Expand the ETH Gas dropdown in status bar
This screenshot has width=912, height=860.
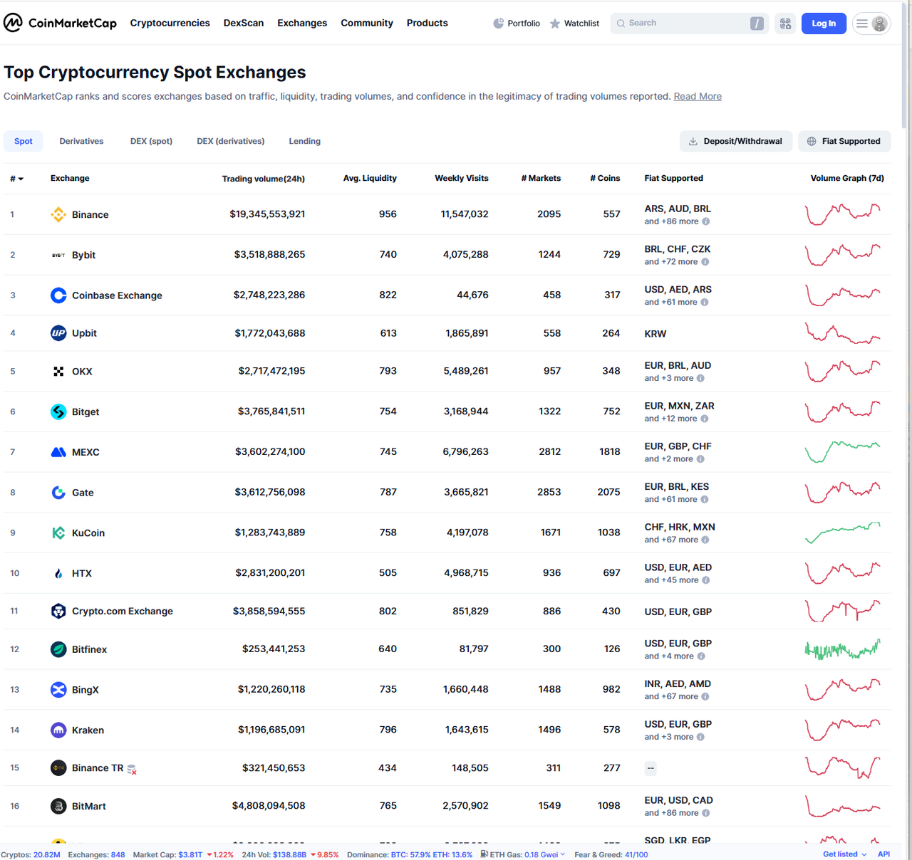[563, 854]
